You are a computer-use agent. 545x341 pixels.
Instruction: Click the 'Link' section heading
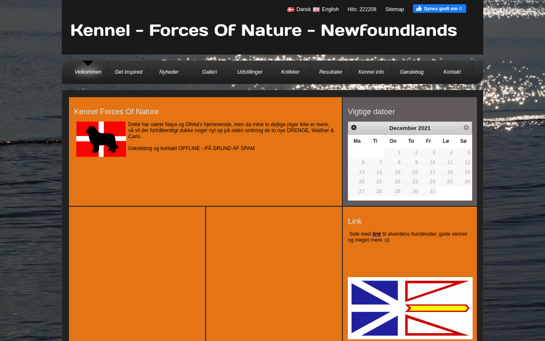355,221
